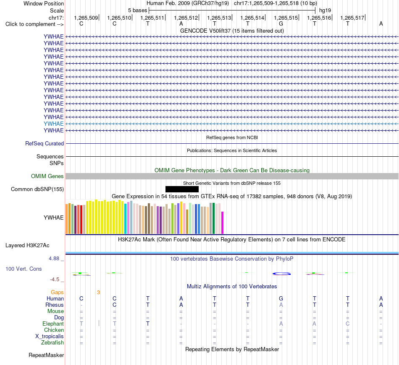Click the hg19 label next to the scale bar
399x365 pixels.
[x=325, y=10]
